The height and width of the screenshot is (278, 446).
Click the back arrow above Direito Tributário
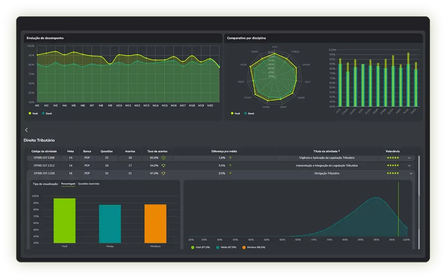pyautogui.click(x=26, y=130)
